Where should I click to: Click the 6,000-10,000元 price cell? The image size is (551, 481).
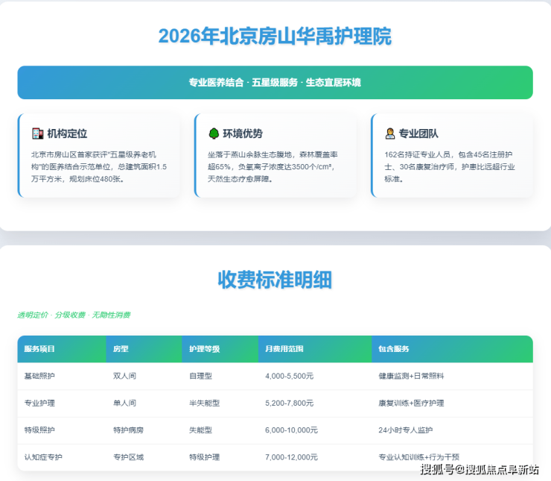(x=291, y=430)
